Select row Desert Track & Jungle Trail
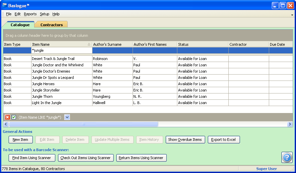The image size is (296, 173). coord(148,59)
